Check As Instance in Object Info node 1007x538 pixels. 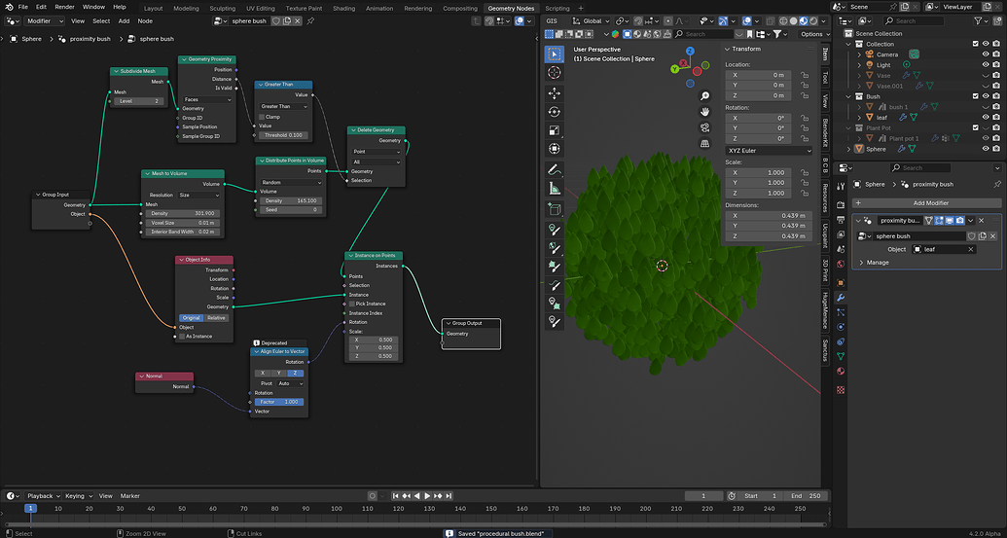[x=182, y=337]
